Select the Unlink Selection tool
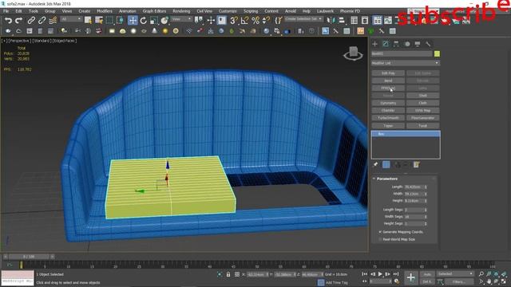The height and width of the screenshot is (287, 511). [x=42, y=21]
